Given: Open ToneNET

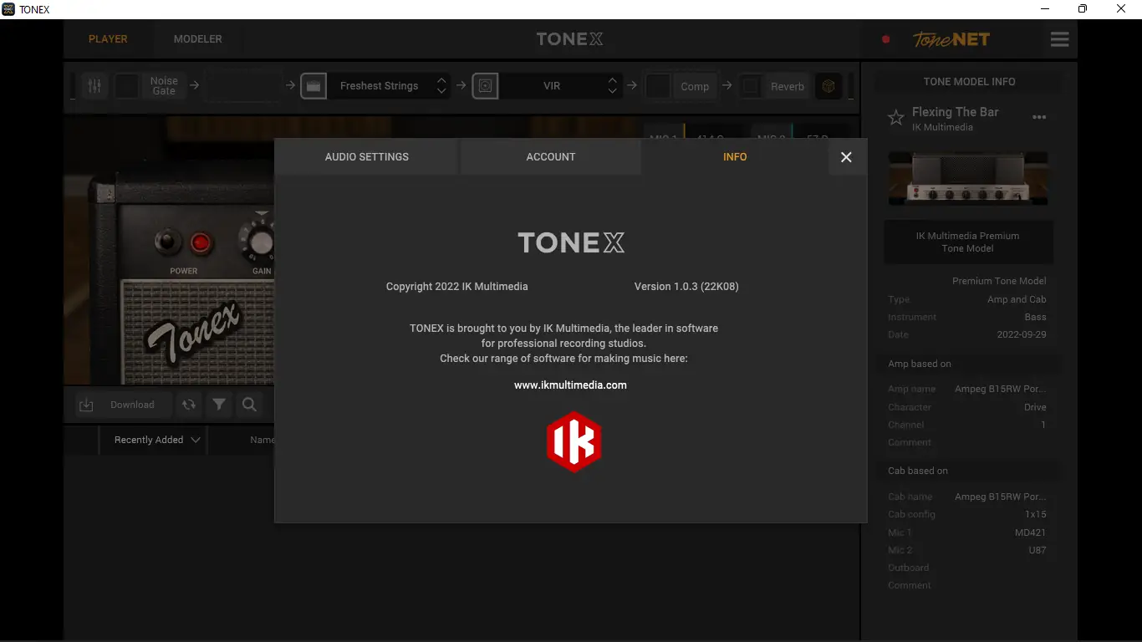Looking at the screenshot, I should click(x=951, y=39).
